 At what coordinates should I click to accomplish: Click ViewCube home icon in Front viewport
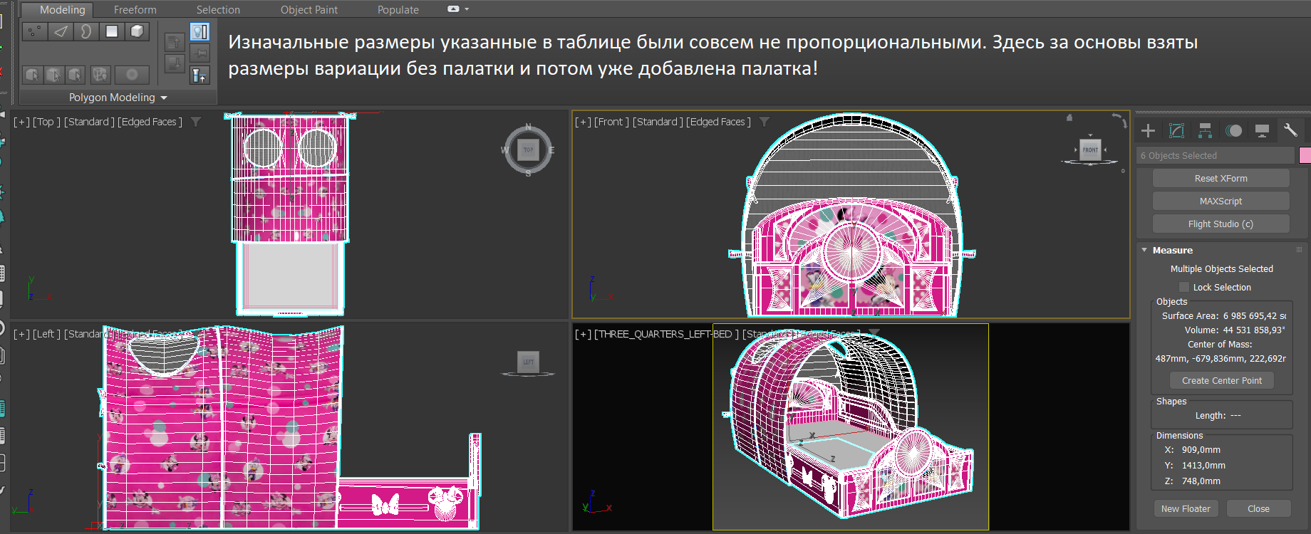(x=1069, y=117)
